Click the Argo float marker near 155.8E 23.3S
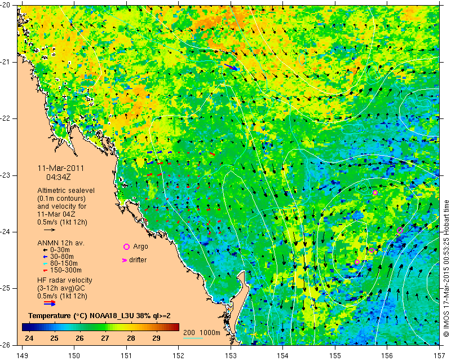451x361 pixels. tap(375, 192)
